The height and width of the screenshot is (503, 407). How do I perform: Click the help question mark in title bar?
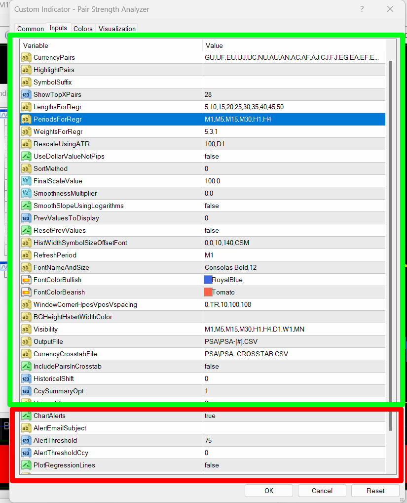click(362, 9)
